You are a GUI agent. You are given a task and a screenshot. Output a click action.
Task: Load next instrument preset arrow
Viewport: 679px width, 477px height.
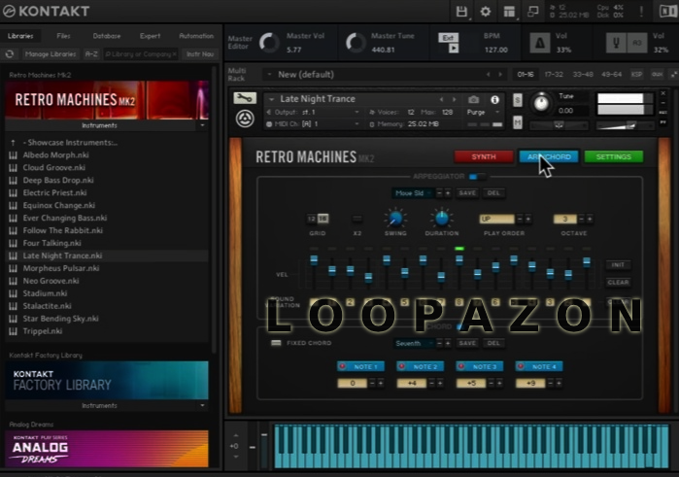454,100
